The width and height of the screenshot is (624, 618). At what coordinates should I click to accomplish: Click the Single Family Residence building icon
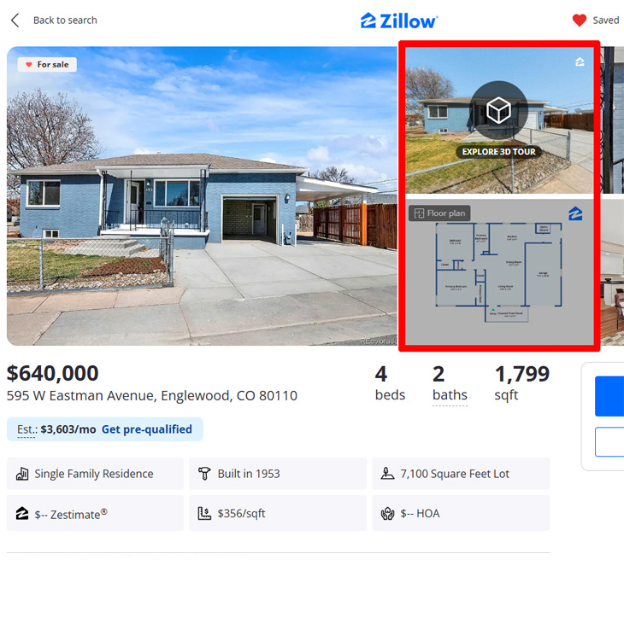click(x=22, y=474)
